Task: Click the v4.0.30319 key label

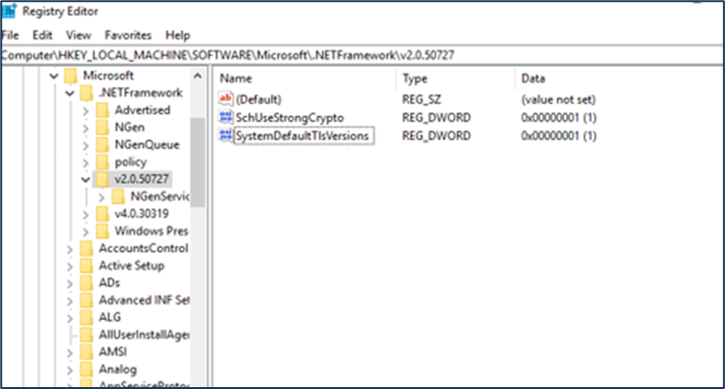Action: (142, 215)
